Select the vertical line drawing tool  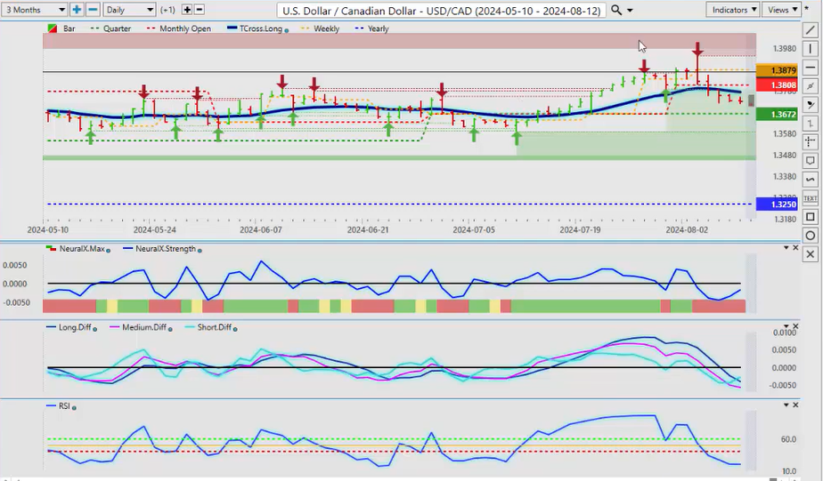pyautogui.click(x=811, y=48)
